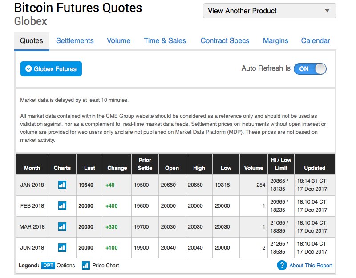Open the Volume tab

[119, 41]
